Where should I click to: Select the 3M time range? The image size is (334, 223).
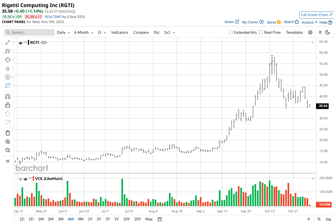(x=61, y=219)
